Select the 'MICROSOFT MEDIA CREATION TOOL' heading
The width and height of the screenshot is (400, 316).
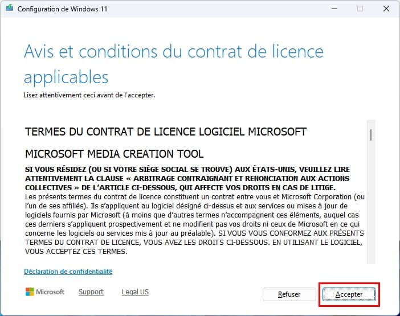click(114, 154)
